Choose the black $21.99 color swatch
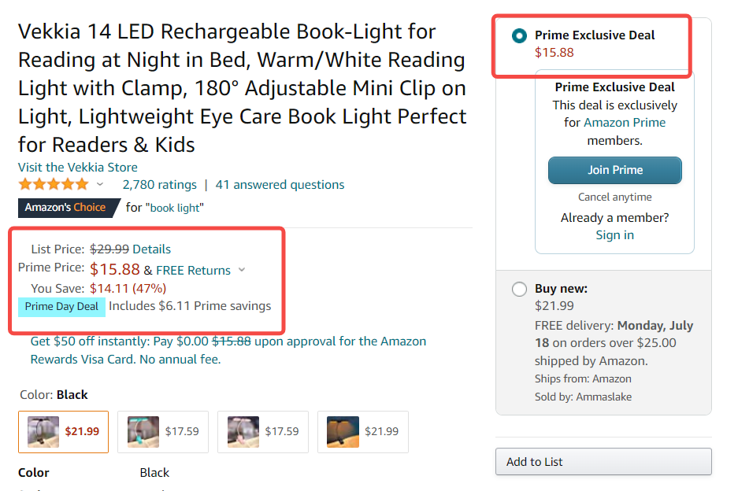The height and width of the screenshot is (491, 738). [63, 431]
